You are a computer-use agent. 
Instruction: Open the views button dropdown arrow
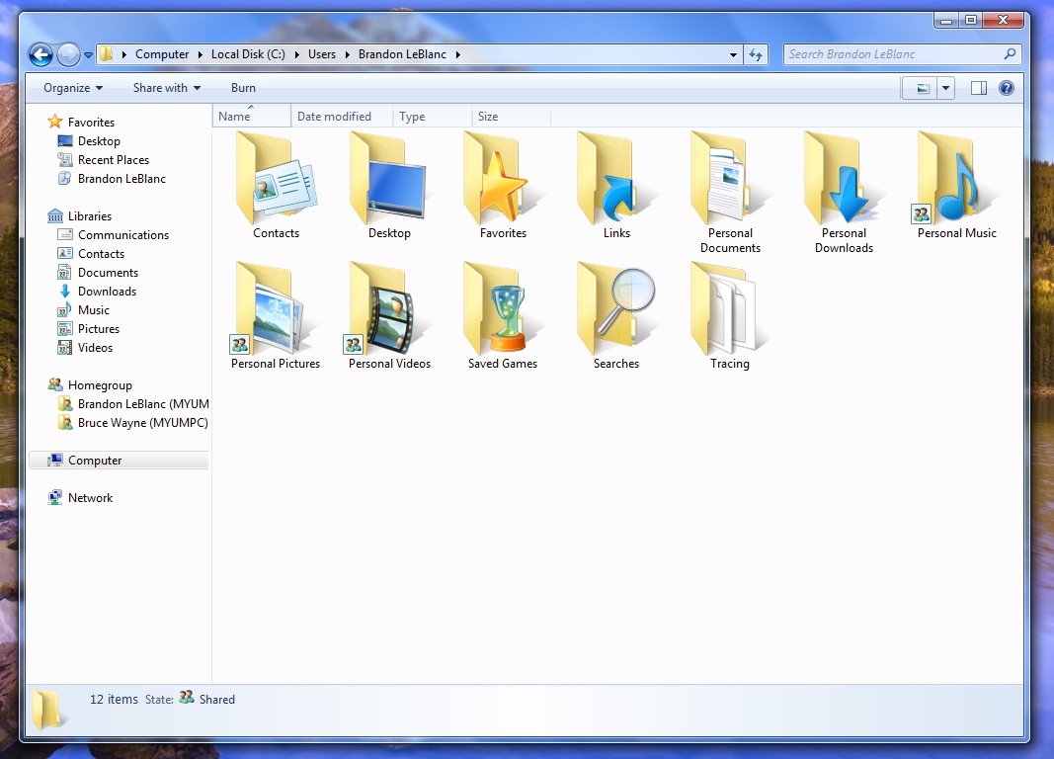[945, 88]
